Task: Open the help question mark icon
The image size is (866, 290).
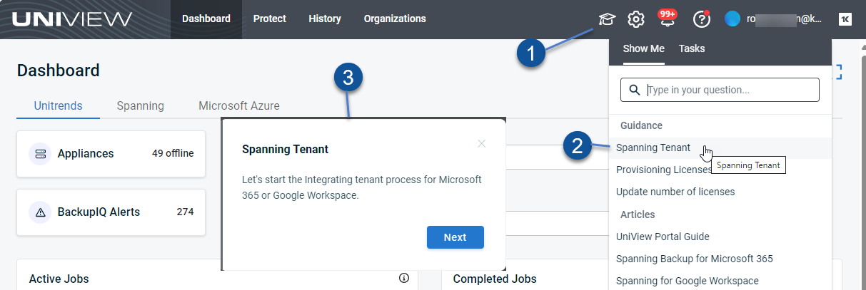Action: point(701,19)
